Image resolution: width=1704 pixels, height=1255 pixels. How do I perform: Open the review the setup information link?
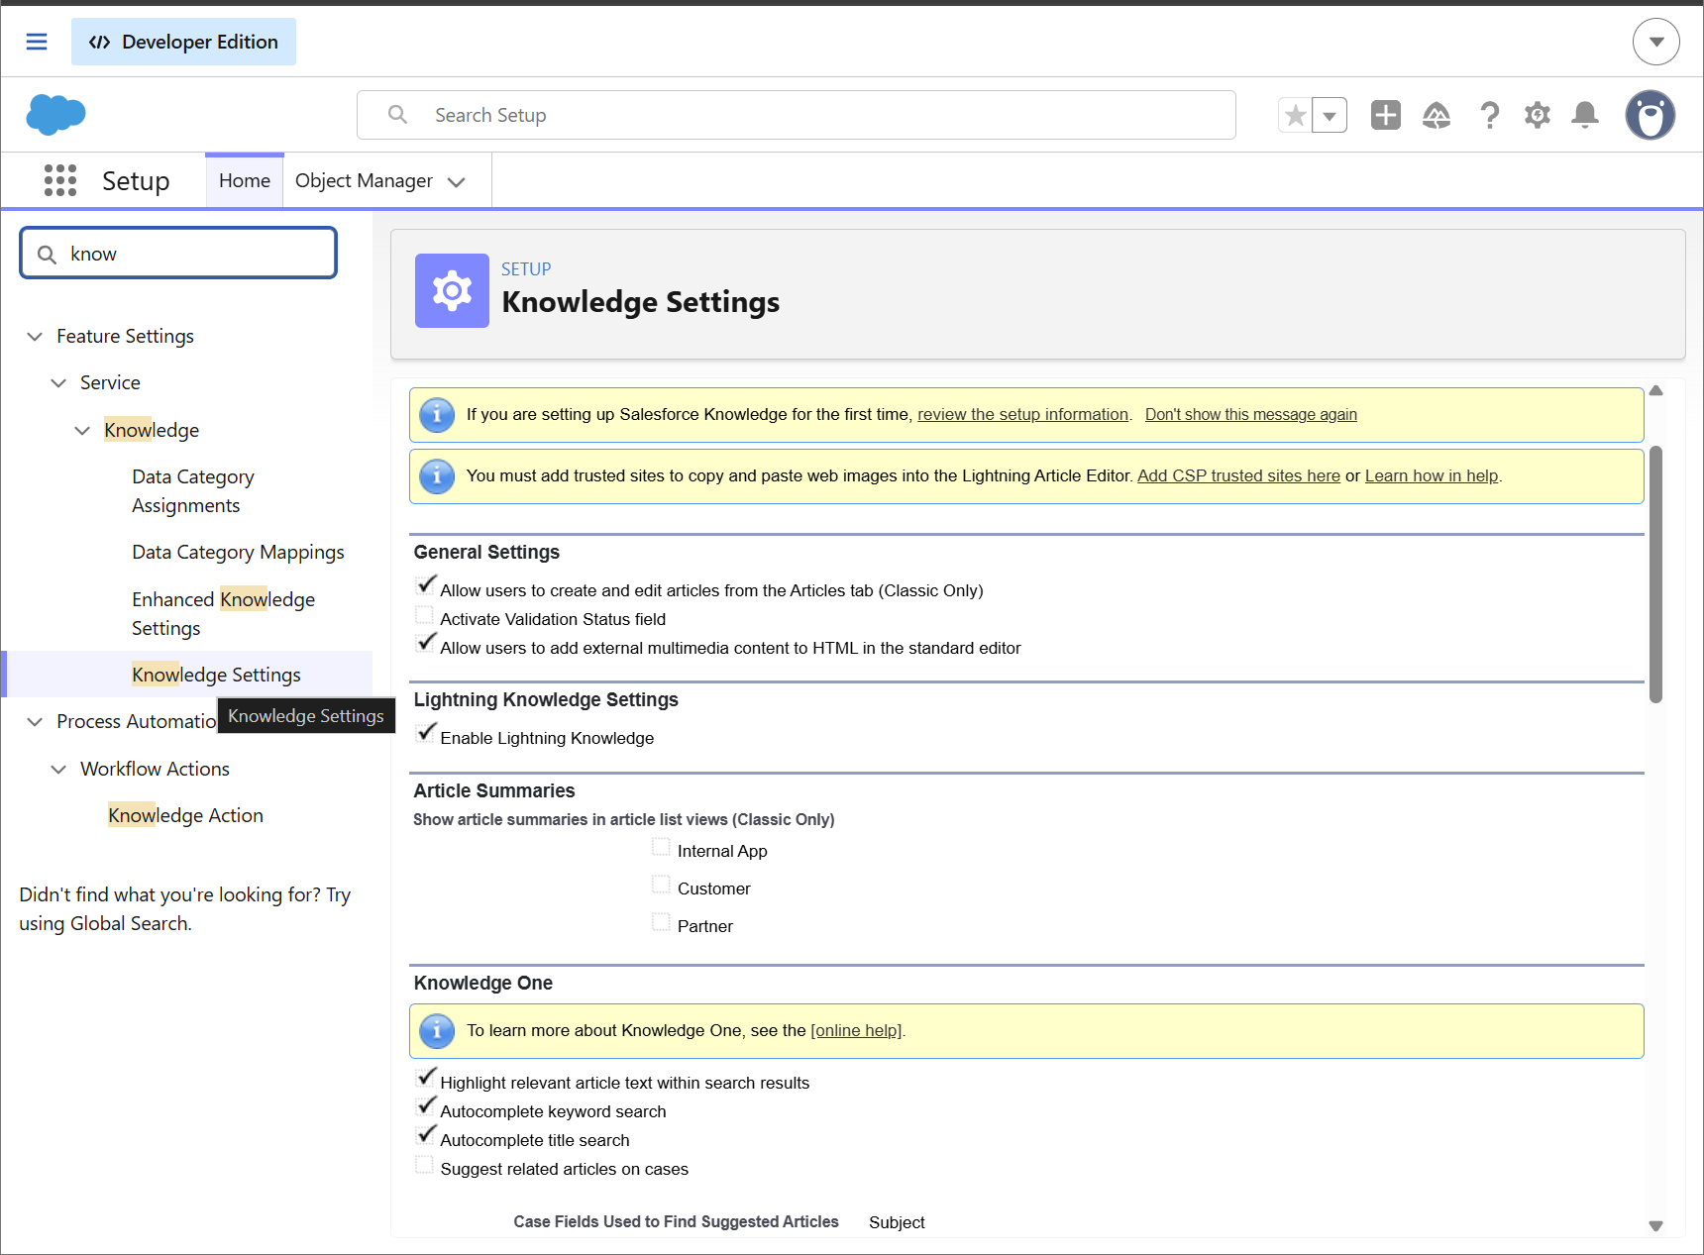point(1022,415)
